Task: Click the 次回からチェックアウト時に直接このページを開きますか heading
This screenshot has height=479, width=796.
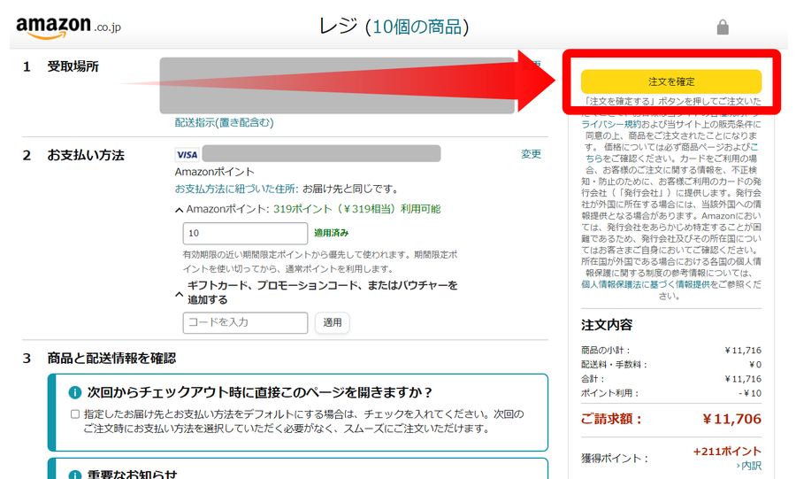Action: click(259, 392)
